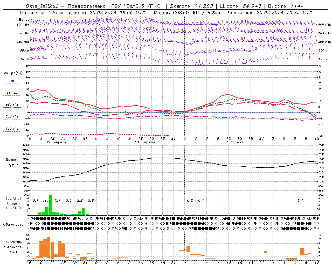Click the Тем-ра(°C) temperature panel label
The height and width of the screenshot is (265, 332).
(12, 73)
